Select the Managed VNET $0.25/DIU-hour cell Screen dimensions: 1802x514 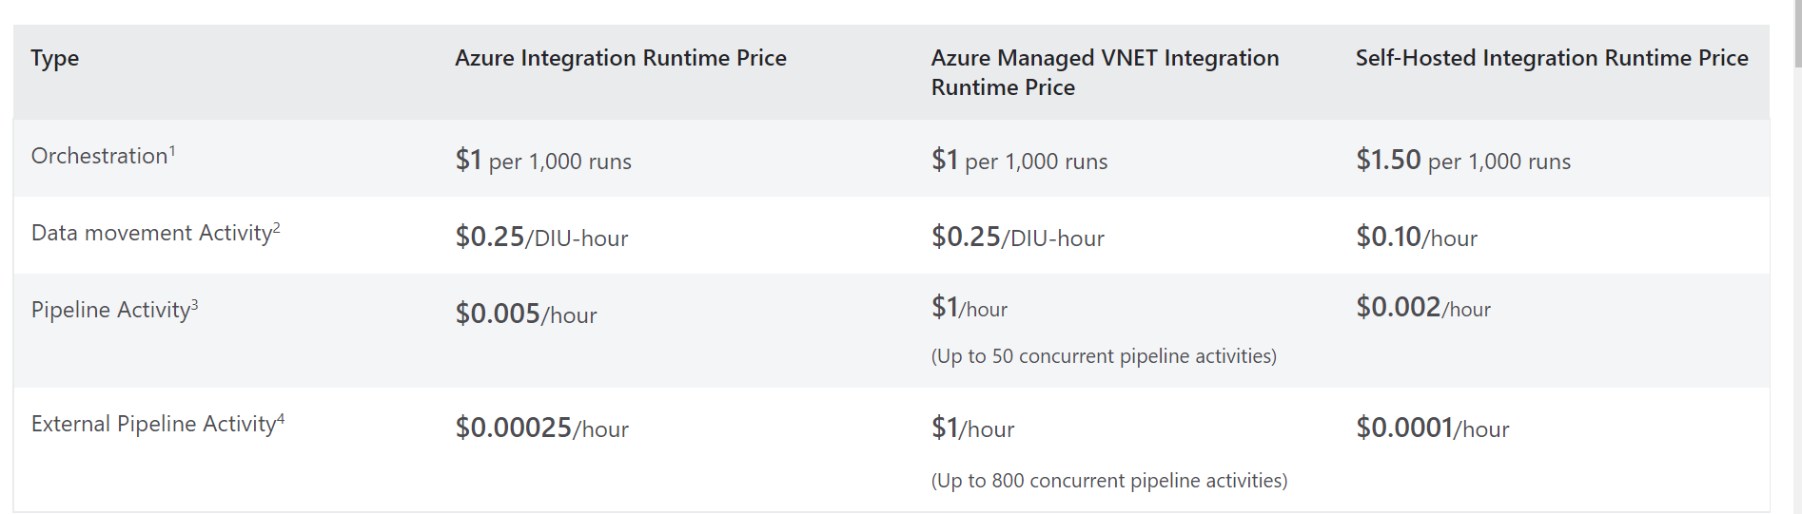coord(1018,237)
